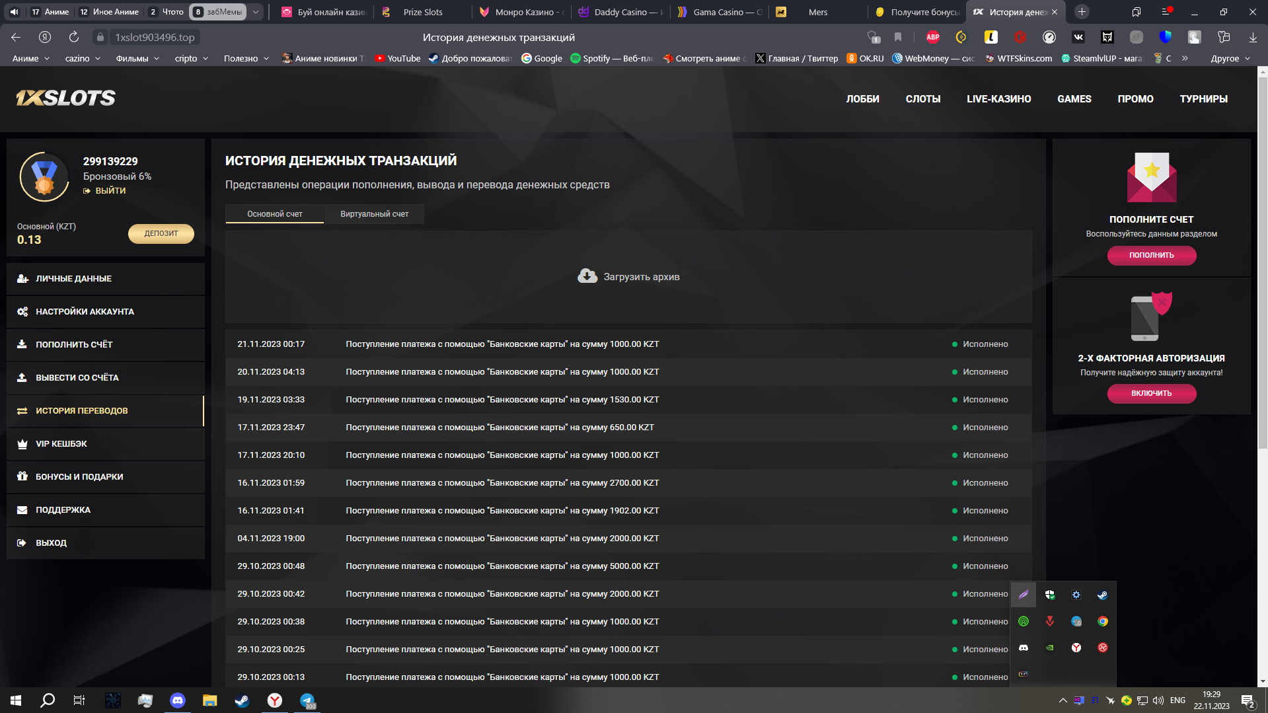Switch to the Виртуальный счет tab
The height and width of the screenshot is (713, 1268).
point(374,214)
